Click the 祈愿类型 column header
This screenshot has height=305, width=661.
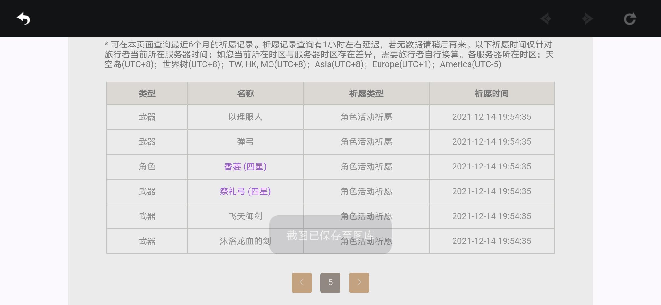(366, 93)
